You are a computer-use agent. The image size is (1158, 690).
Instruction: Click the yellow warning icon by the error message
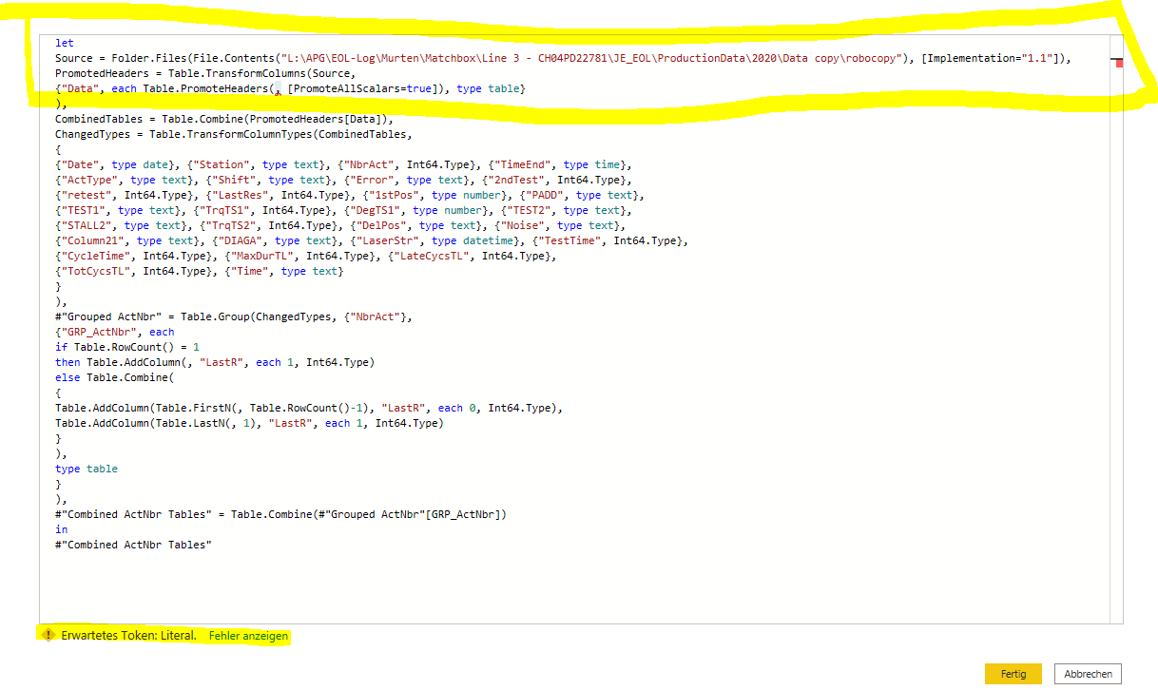pos(48,635)
